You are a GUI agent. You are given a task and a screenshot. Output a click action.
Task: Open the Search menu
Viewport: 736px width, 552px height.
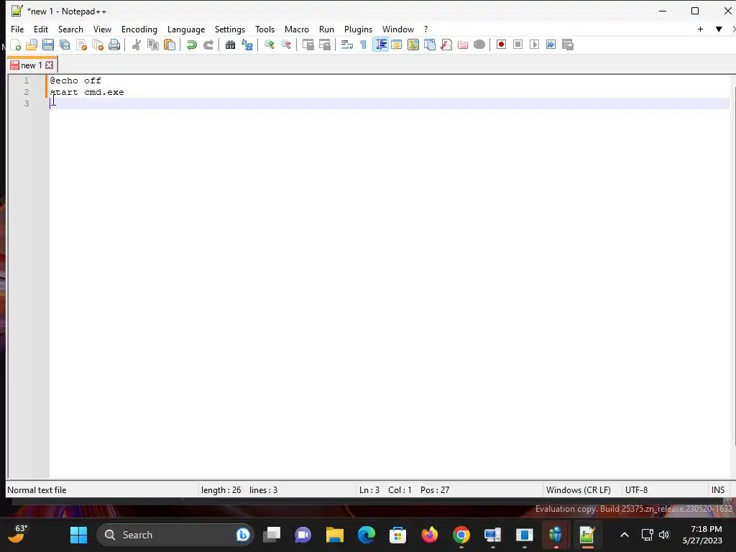(70, 29)
